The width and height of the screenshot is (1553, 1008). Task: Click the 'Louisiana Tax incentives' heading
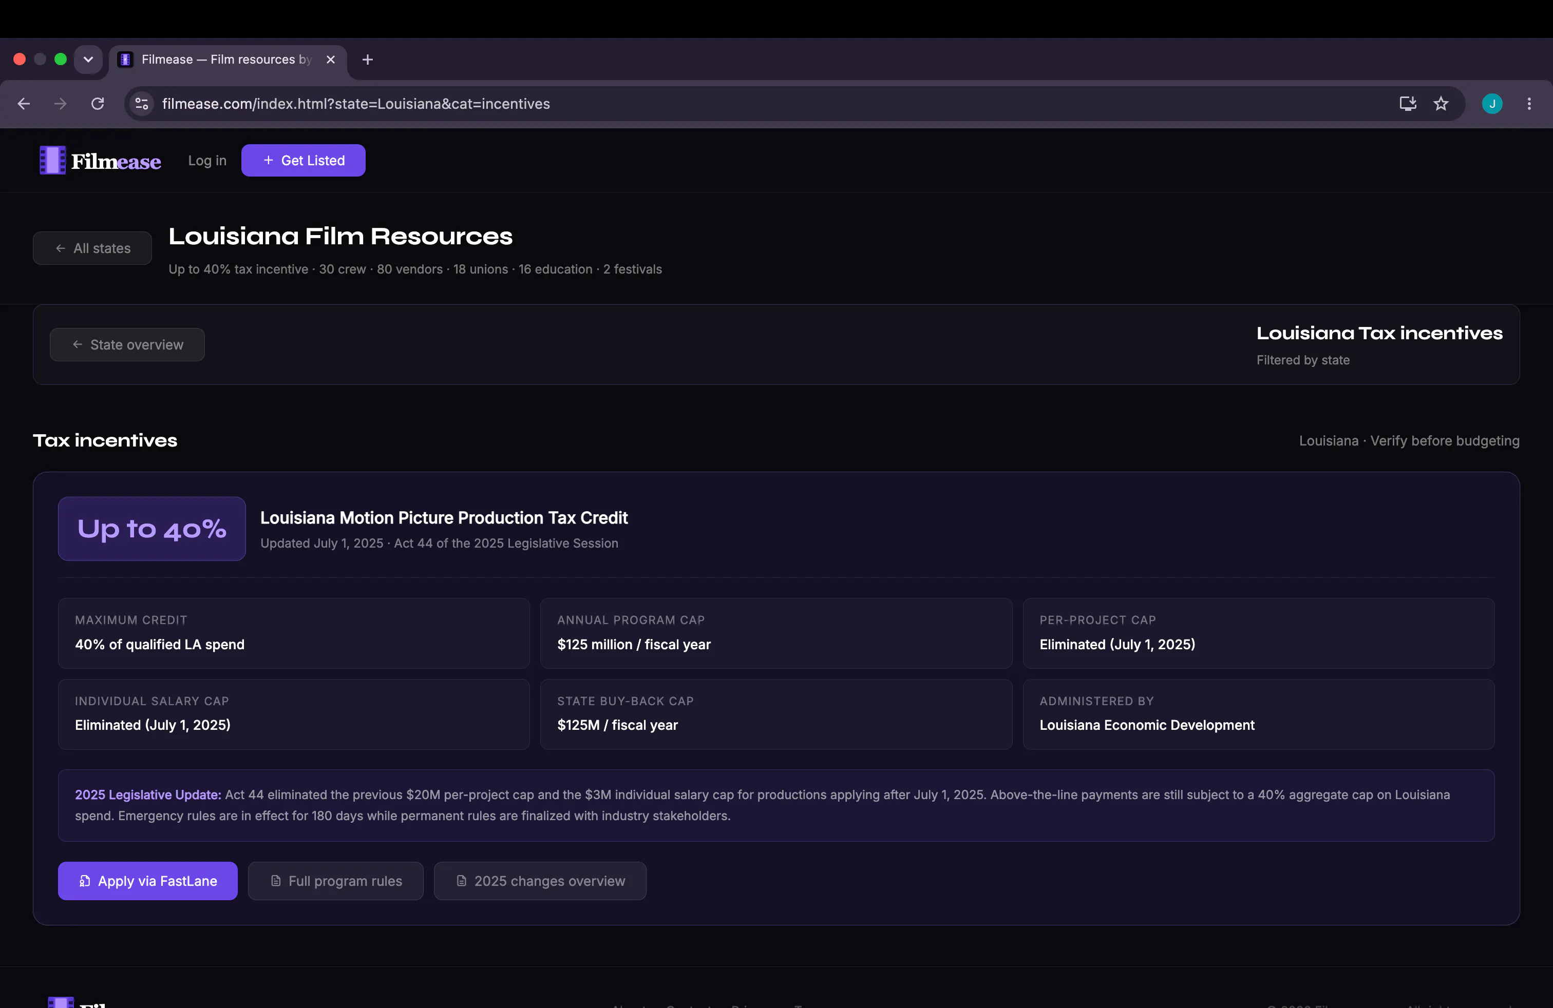pos(1379,333)
